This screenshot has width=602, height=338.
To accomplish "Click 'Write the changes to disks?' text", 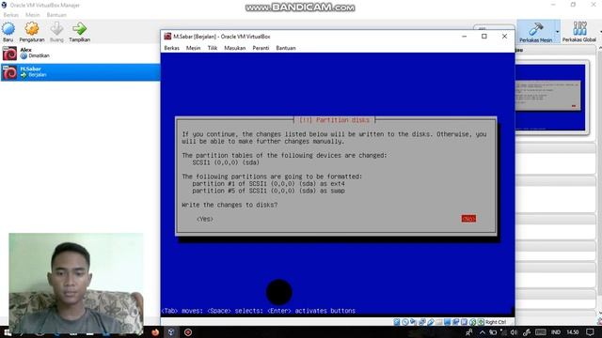I will click(x=230, y=205).
